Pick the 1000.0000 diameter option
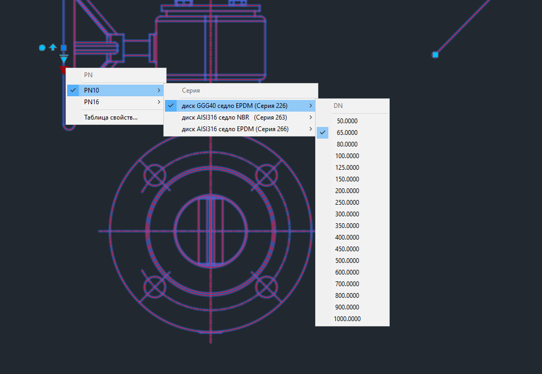This screenshot has height=374, width=542. 347,319
